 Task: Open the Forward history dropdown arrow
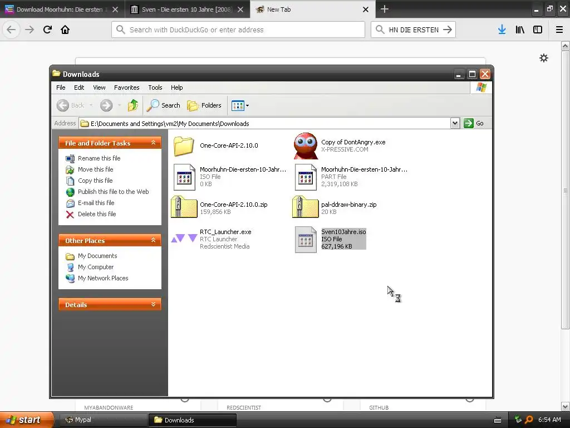119,105
